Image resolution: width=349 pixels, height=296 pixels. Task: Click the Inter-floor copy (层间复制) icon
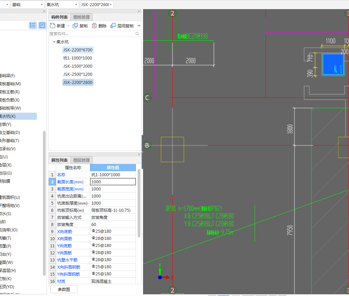[x=113, y=26]
